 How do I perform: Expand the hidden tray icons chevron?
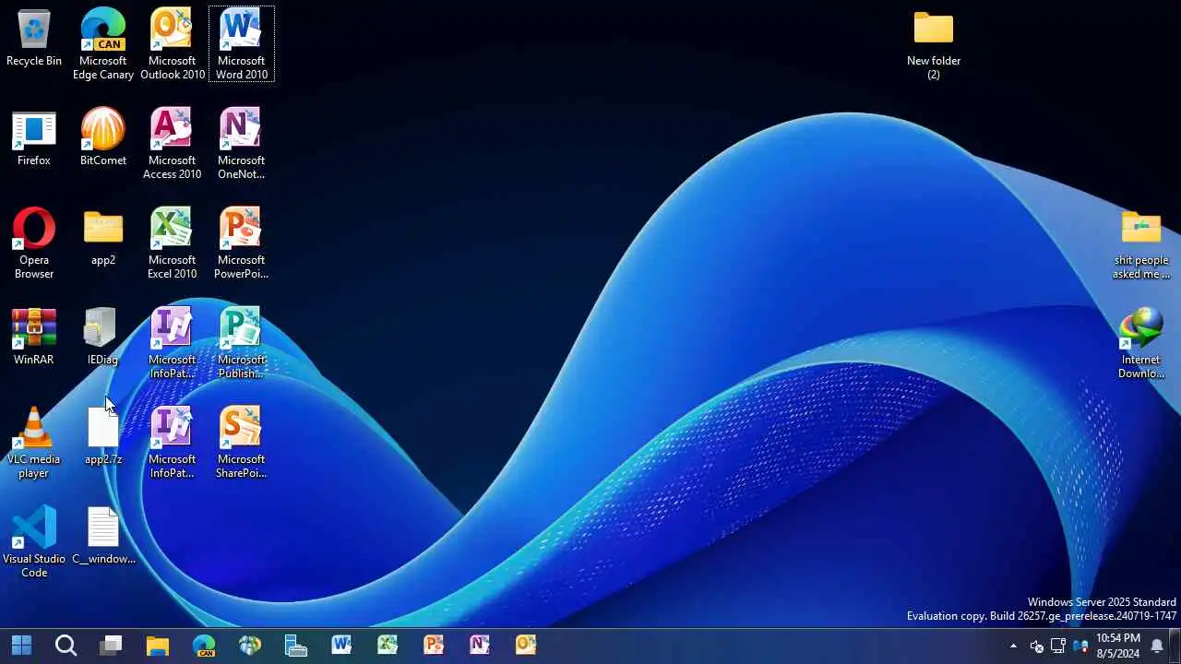(x=1013, y=646)
